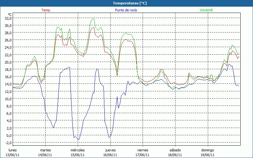Click the 16,0 y-axis tick label
253x158 pixels.
[x=8, y=77]
